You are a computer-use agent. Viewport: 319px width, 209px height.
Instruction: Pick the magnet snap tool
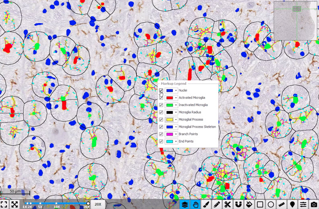coord(239,204)
